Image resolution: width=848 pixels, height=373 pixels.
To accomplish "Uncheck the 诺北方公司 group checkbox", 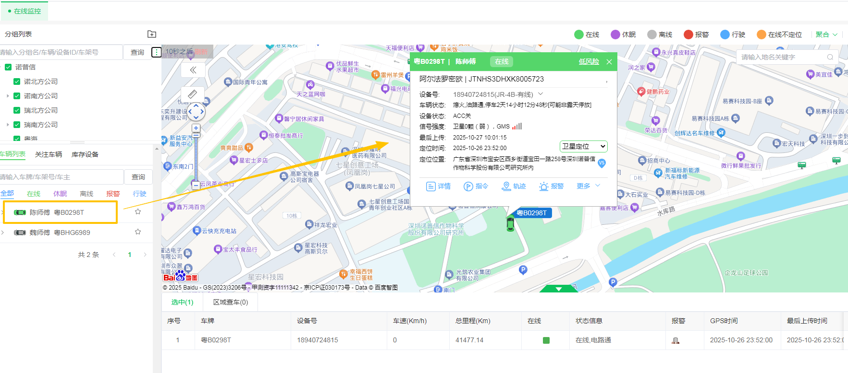I will click(17, 82).
